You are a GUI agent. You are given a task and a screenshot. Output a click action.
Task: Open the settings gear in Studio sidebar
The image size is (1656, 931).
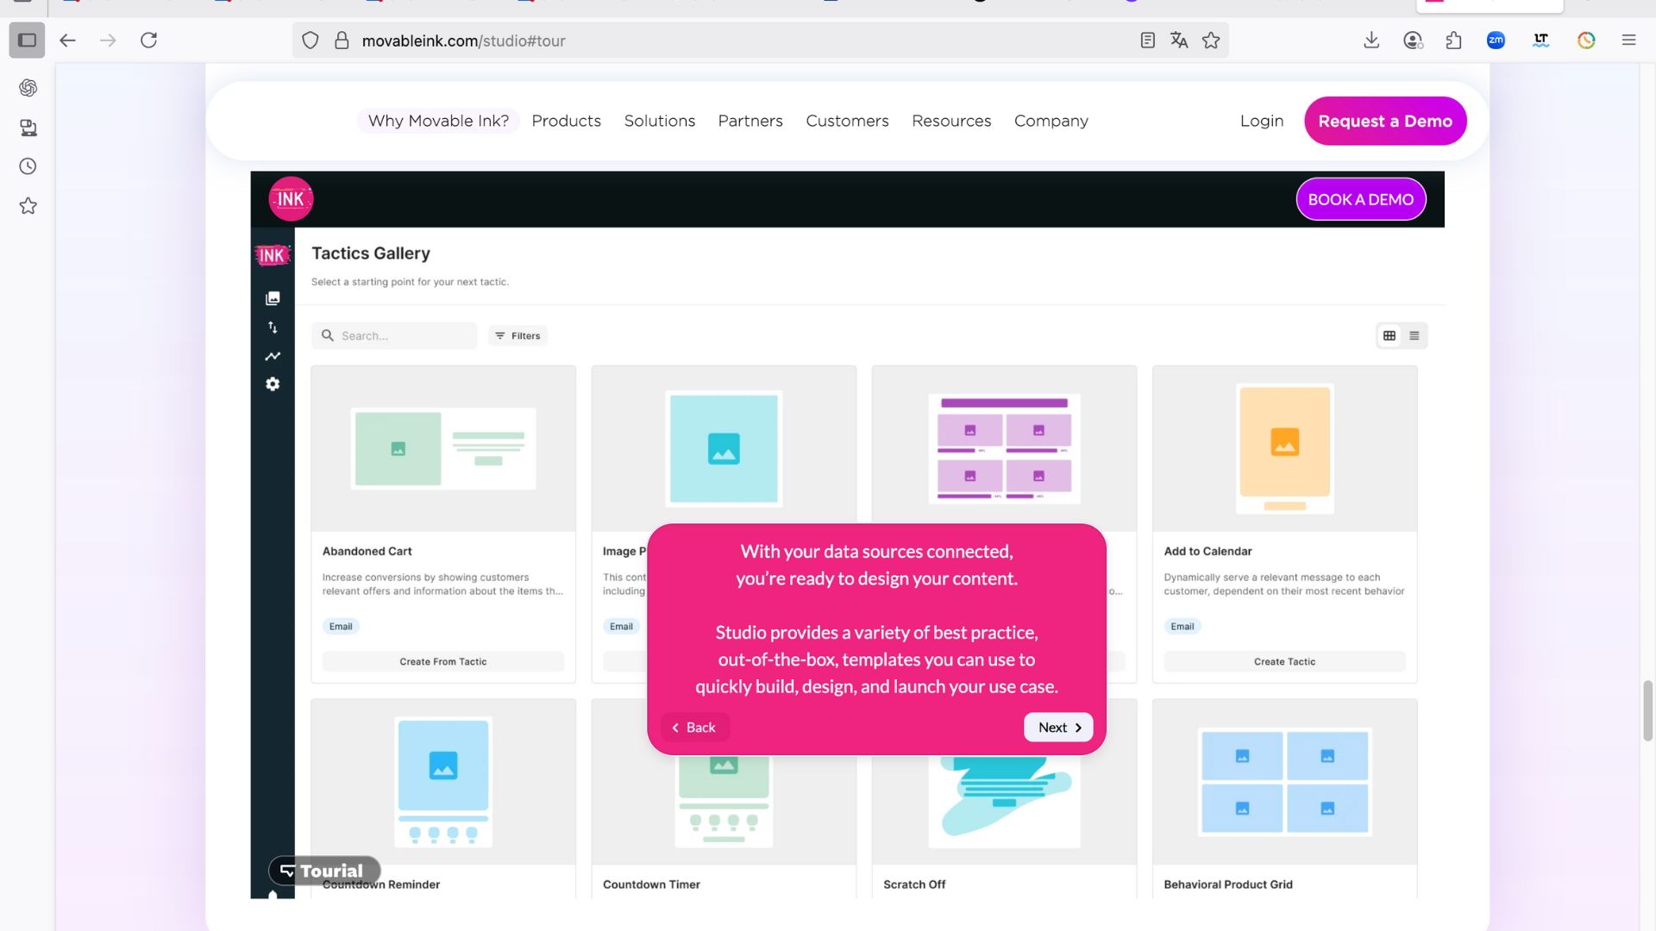coord(273,384)
